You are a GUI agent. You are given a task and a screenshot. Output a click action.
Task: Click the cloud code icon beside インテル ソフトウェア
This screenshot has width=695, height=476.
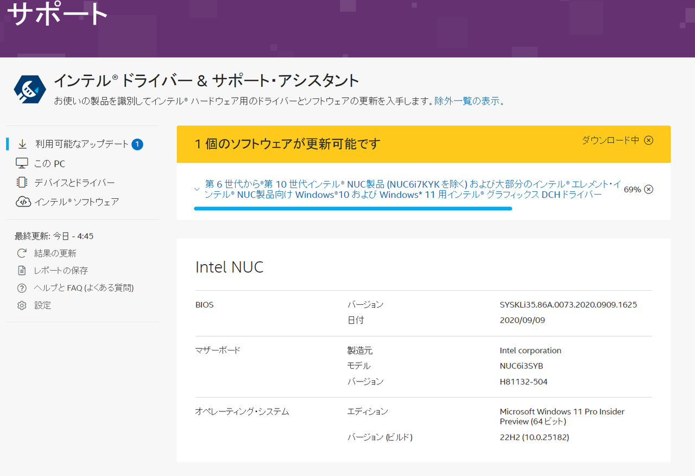[x=22, y=202]
